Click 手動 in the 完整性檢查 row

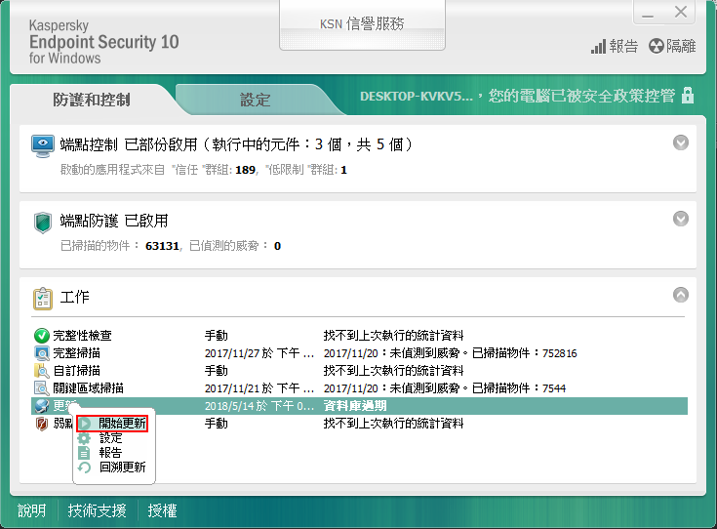[x=217, y=336]
